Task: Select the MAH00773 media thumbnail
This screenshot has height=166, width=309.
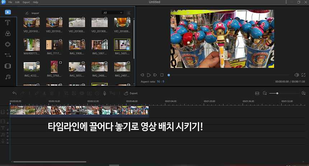Action: pos(32,45)
